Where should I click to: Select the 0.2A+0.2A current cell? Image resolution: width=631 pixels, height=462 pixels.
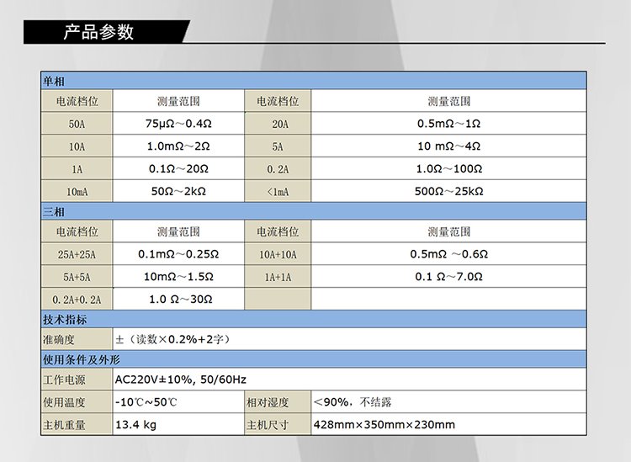point(77,300)
